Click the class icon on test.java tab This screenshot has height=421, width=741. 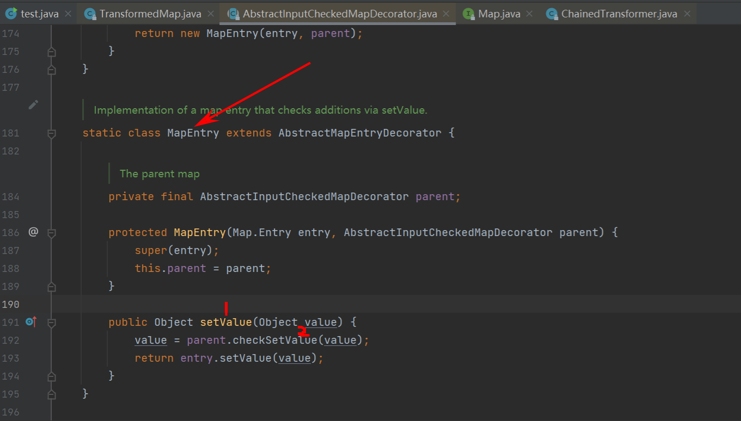[10, 14]
